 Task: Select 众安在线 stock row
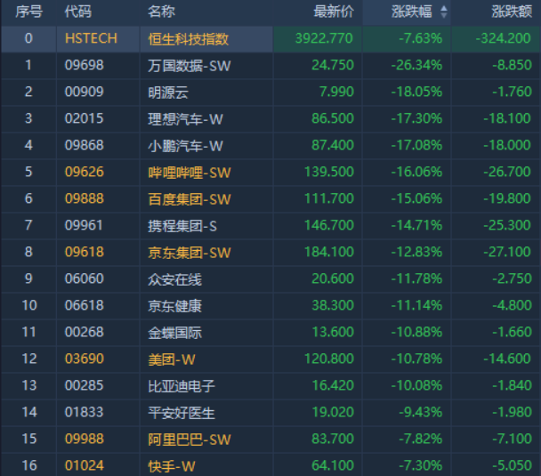coord(174,279)
